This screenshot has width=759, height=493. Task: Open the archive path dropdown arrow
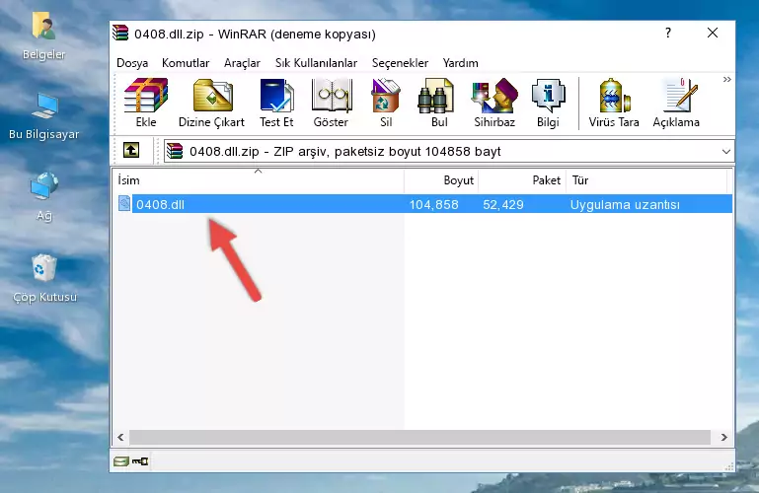click(726, 151)
